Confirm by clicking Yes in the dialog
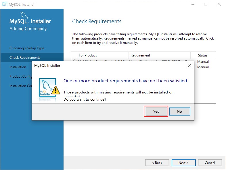Screen dimensions: 226x170 pyautogui.click(x=156, y=111)
